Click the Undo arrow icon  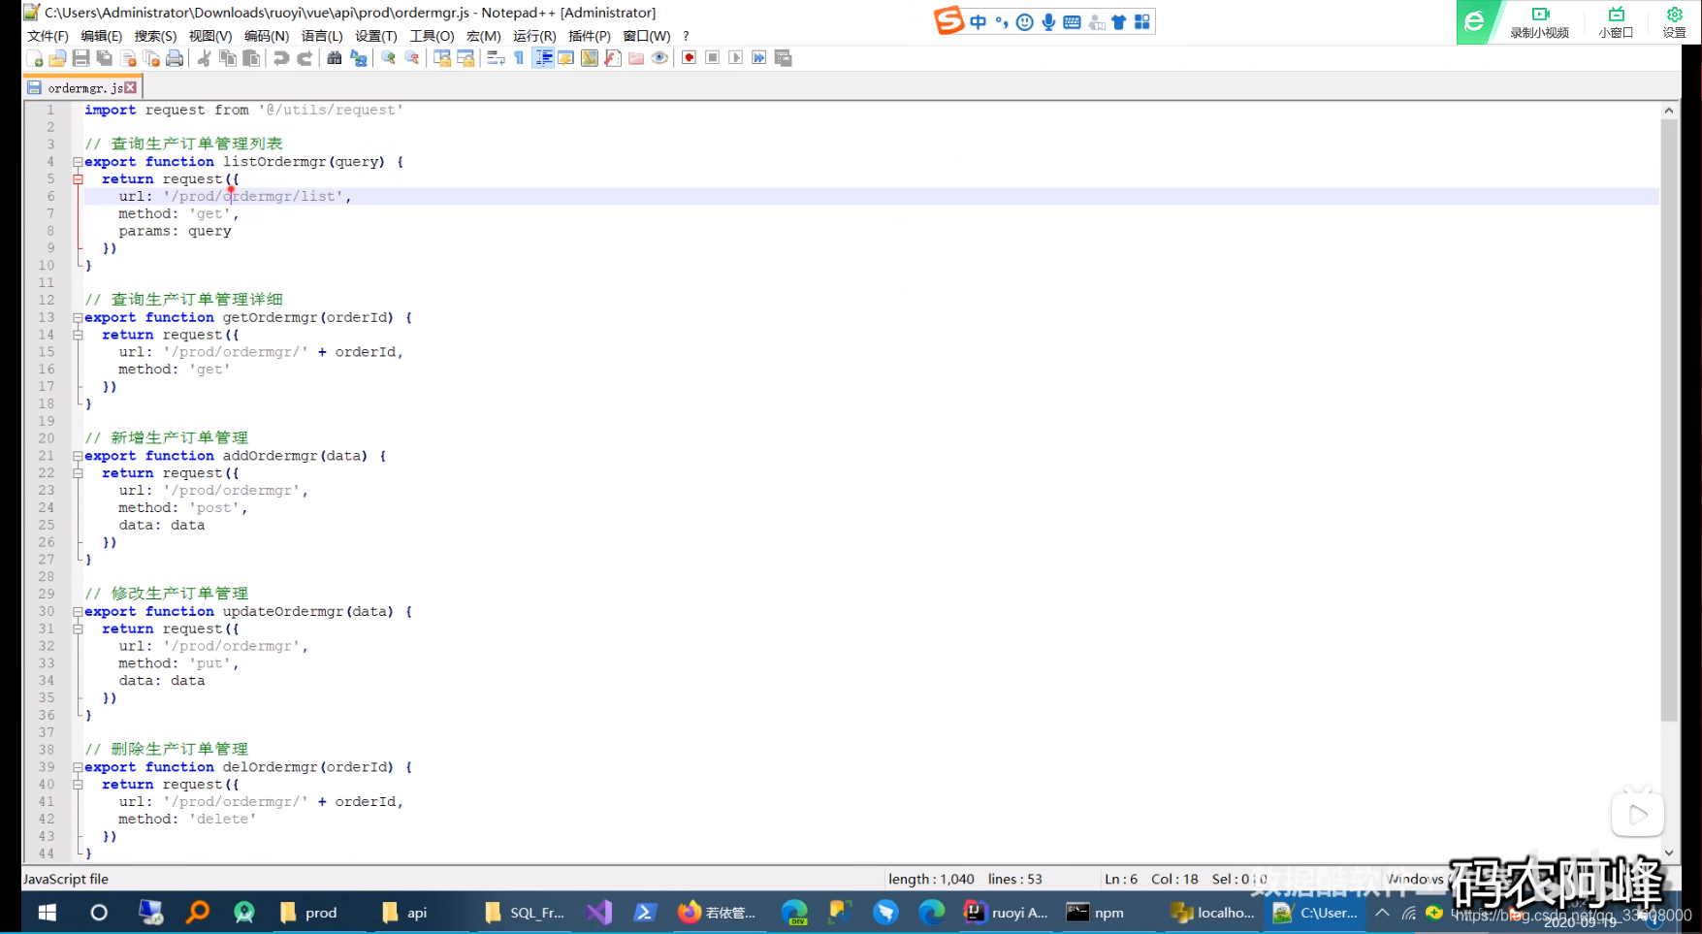pyautogui.click(x=281, y=58)
